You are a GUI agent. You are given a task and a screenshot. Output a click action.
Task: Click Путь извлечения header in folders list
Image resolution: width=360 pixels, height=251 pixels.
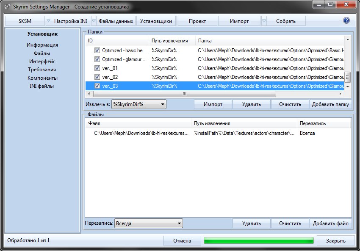click(x=172, y=41)
